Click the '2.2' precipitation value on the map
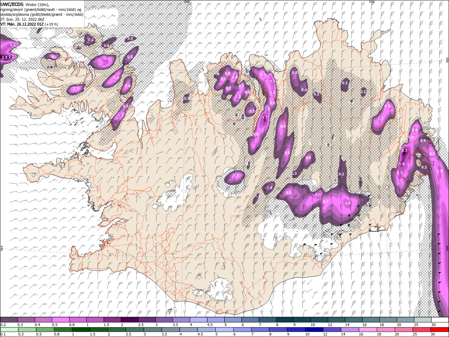The height and width of the screenshot is (337, 449). (11, 57)
